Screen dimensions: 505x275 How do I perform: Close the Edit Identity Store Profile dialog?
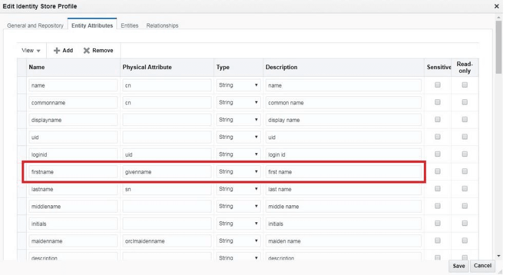coord(497,6)
